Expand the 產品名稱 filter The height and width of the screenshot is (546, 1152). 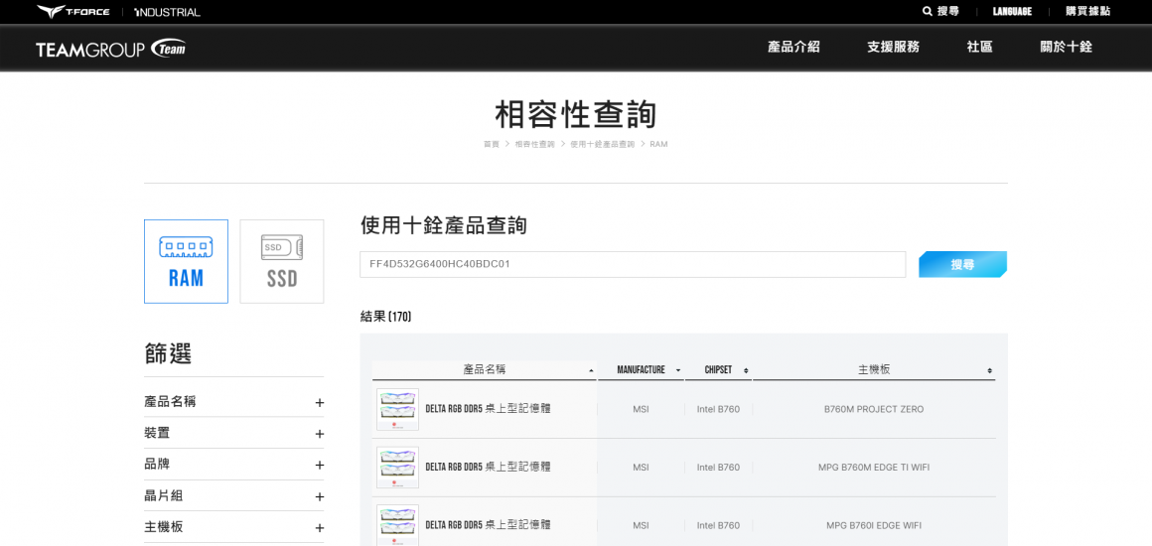pos(319,402)
